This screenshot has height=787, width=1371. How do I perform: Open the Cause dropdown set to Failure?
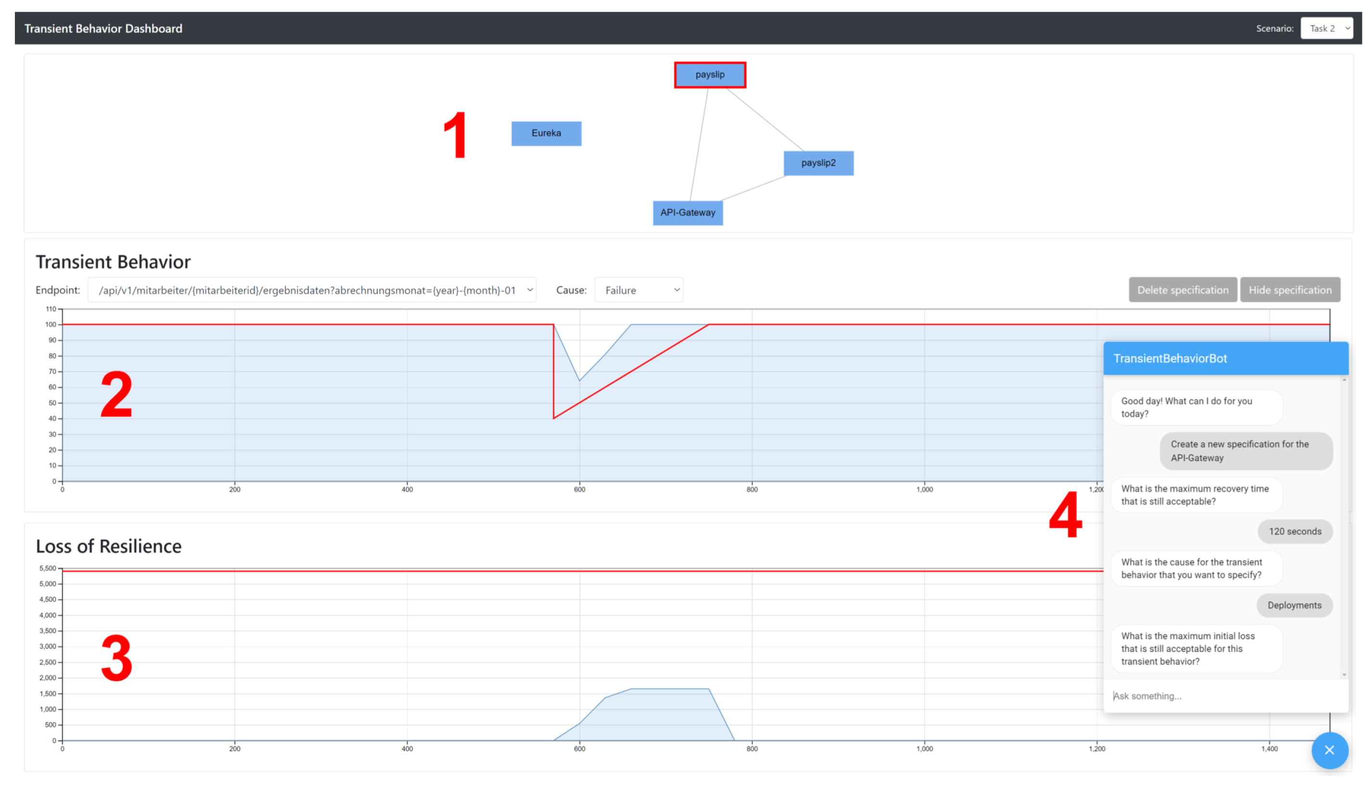[638, 290]
